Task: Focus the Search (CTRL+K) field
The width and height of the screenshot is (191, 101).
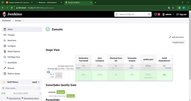Action: click(133, 14)
